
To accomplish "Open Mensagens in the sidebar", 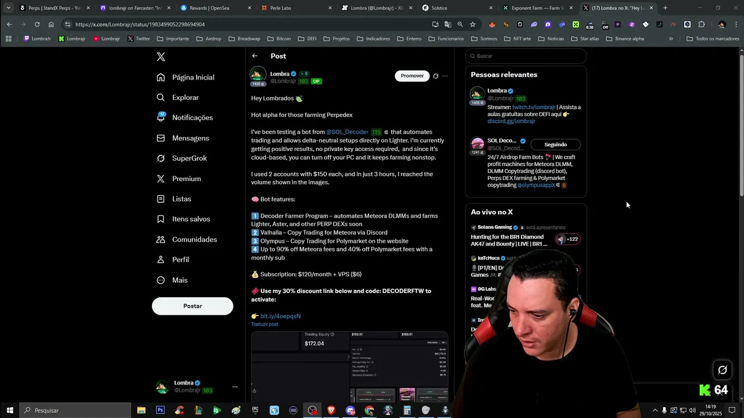I will 183,138.
